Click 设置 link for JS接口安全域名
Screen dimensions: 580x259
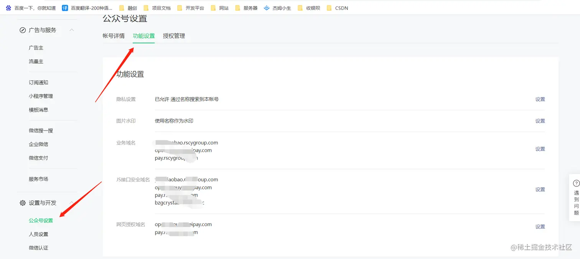[x=540, y=189]
